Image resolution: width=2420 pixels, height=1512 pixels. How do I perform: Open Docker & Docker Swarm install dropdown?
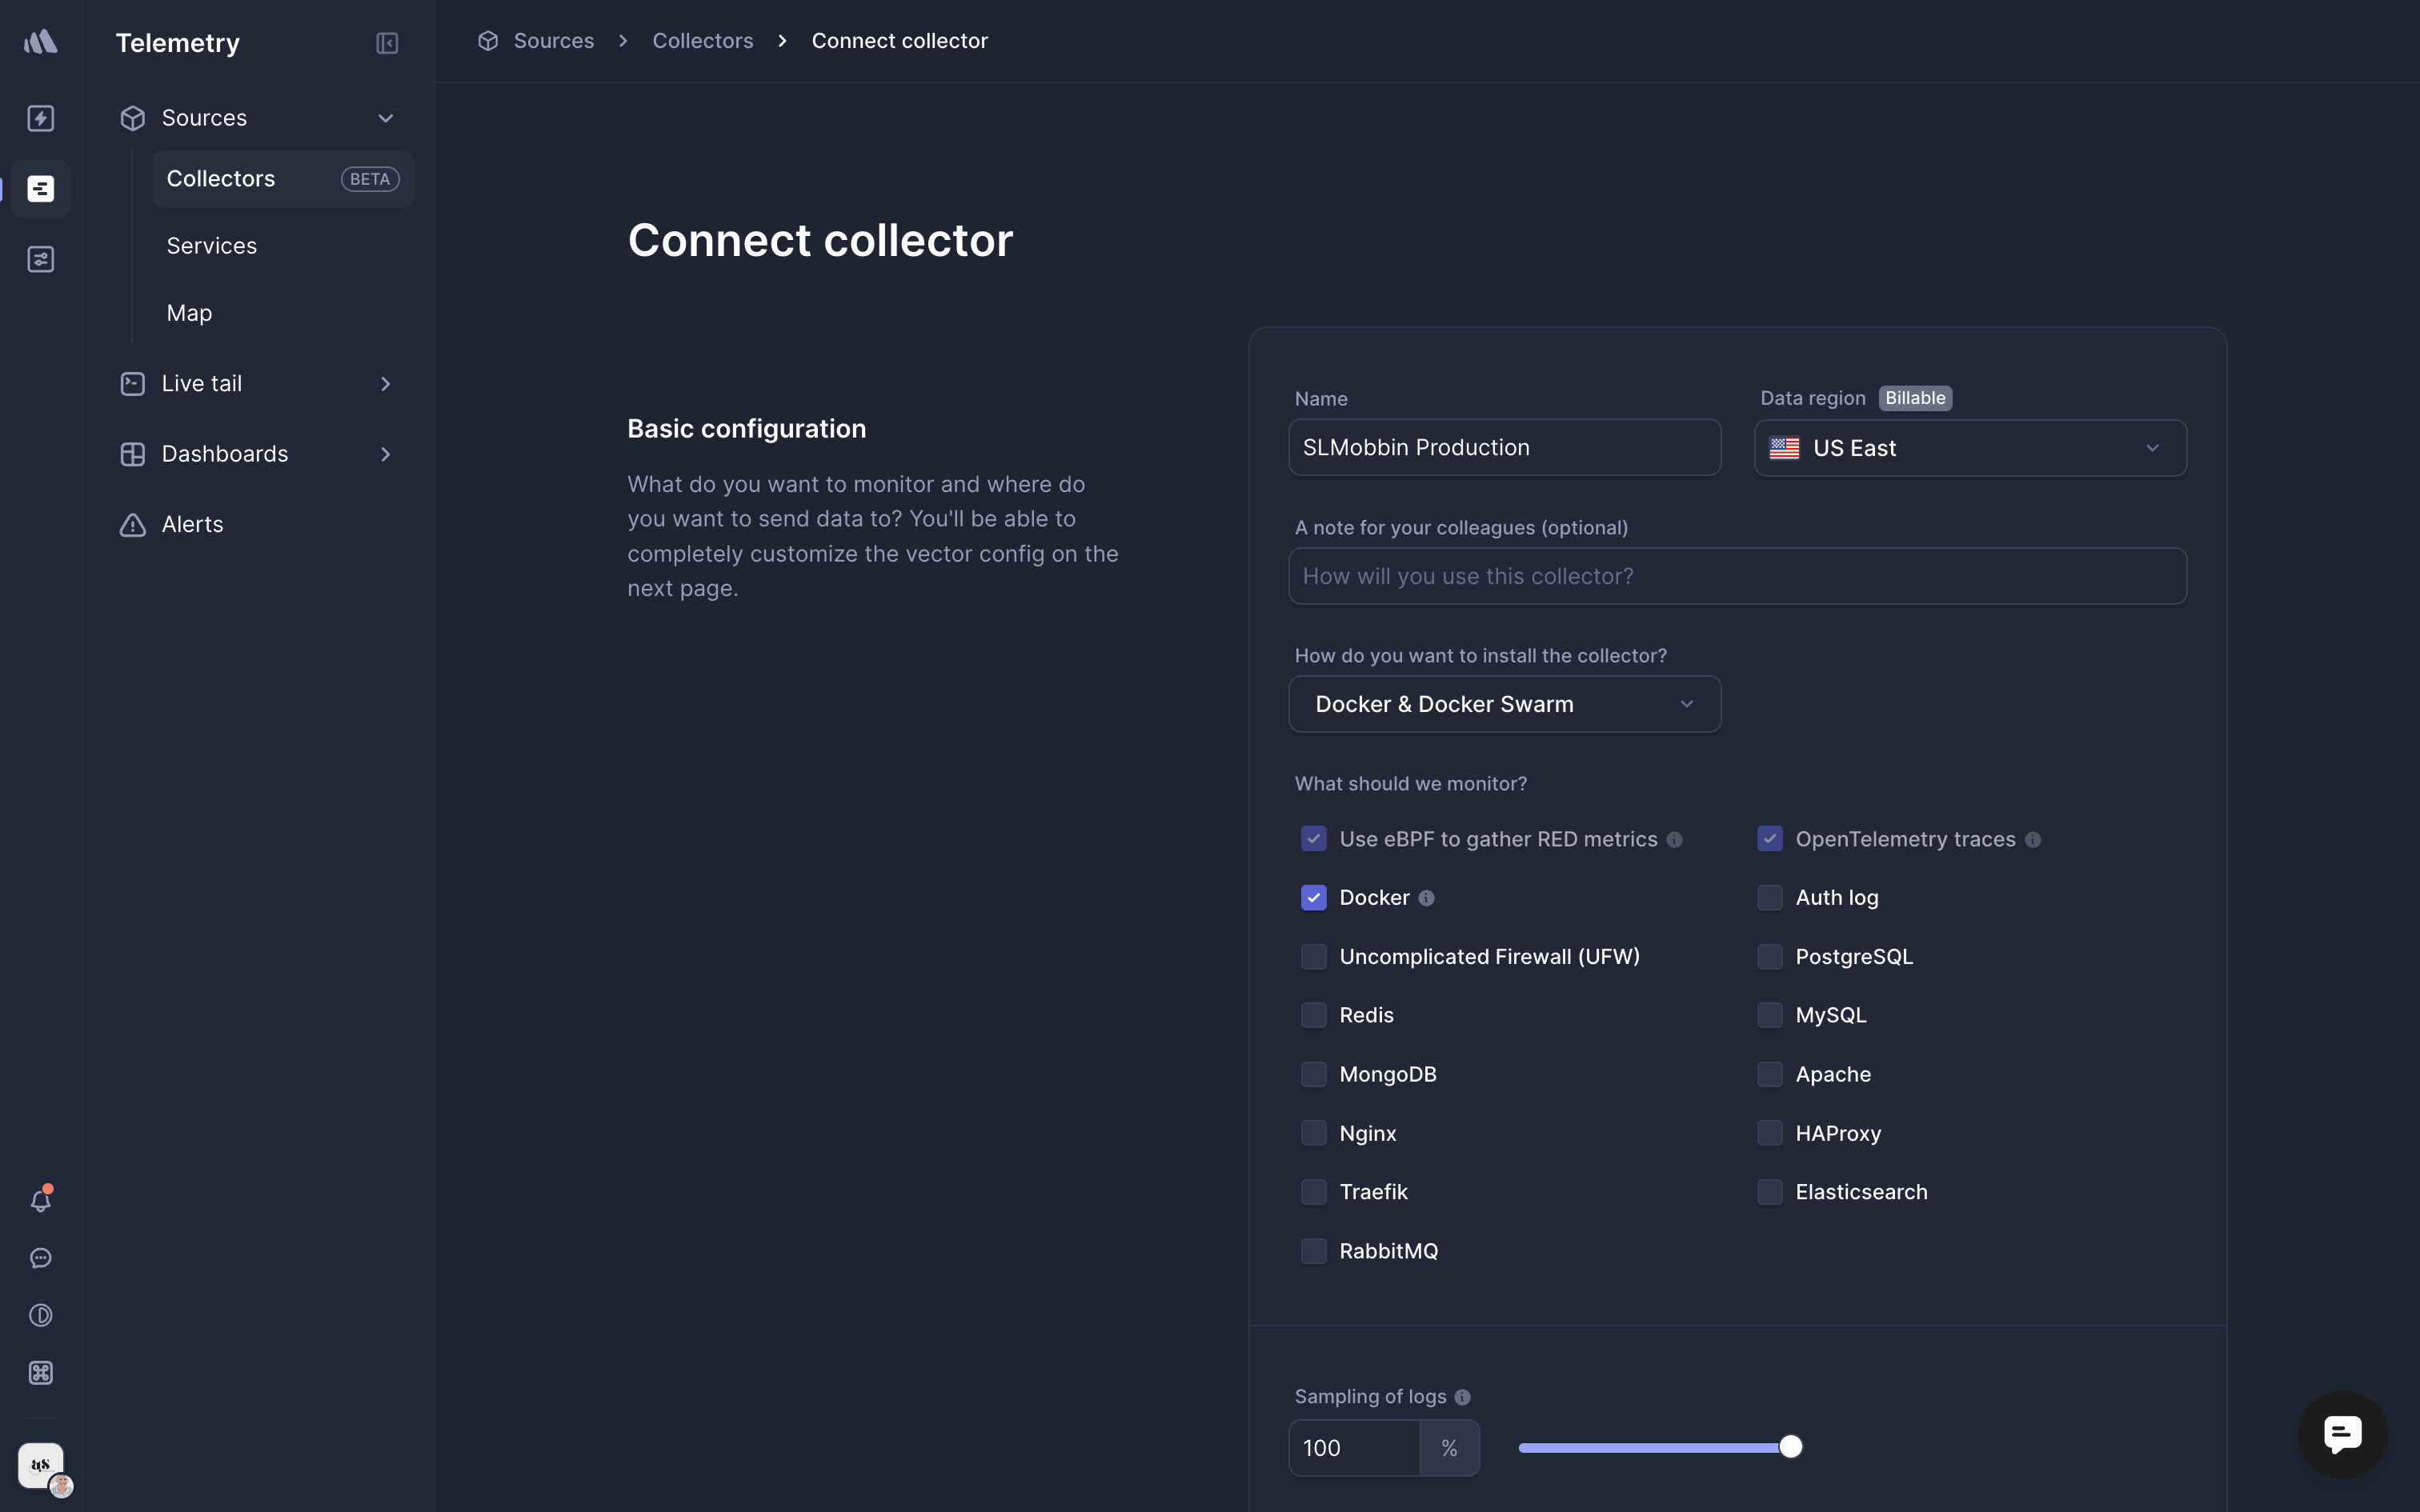click(x=1504, y=704)
